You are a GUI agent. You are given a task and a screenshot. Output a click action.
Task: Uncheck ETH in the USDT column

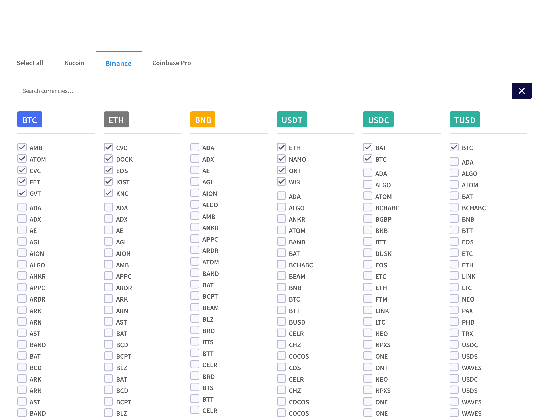pos(281,147)
